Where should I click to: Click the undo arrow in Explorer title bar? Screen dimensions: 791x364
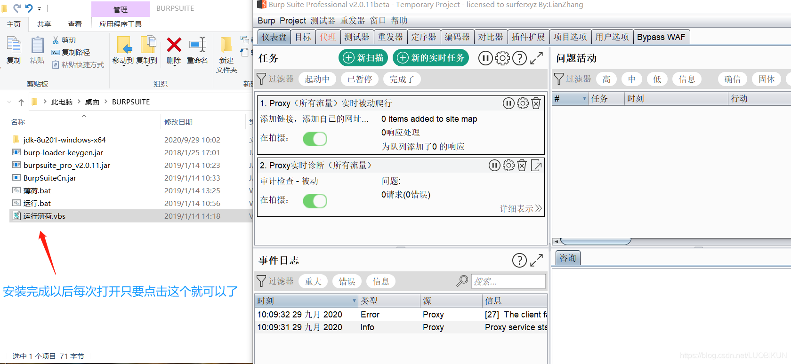coord(29,8)
